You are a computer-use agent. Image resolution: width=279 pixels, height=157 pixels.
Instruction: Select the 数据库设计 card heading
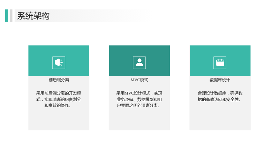(x=220, y=80)
